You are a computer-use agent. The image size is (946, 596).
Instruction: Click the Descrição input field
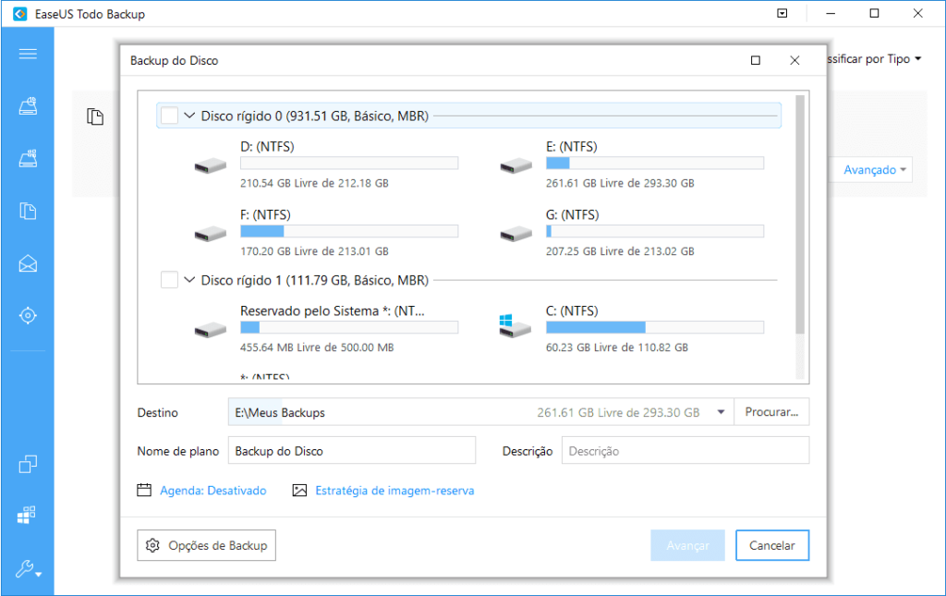click(685, 451)
